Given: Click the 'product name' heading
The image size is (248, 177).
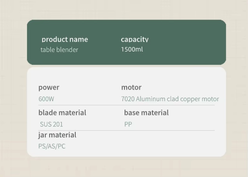Looking at the screenshot, I should coord(65,39).
